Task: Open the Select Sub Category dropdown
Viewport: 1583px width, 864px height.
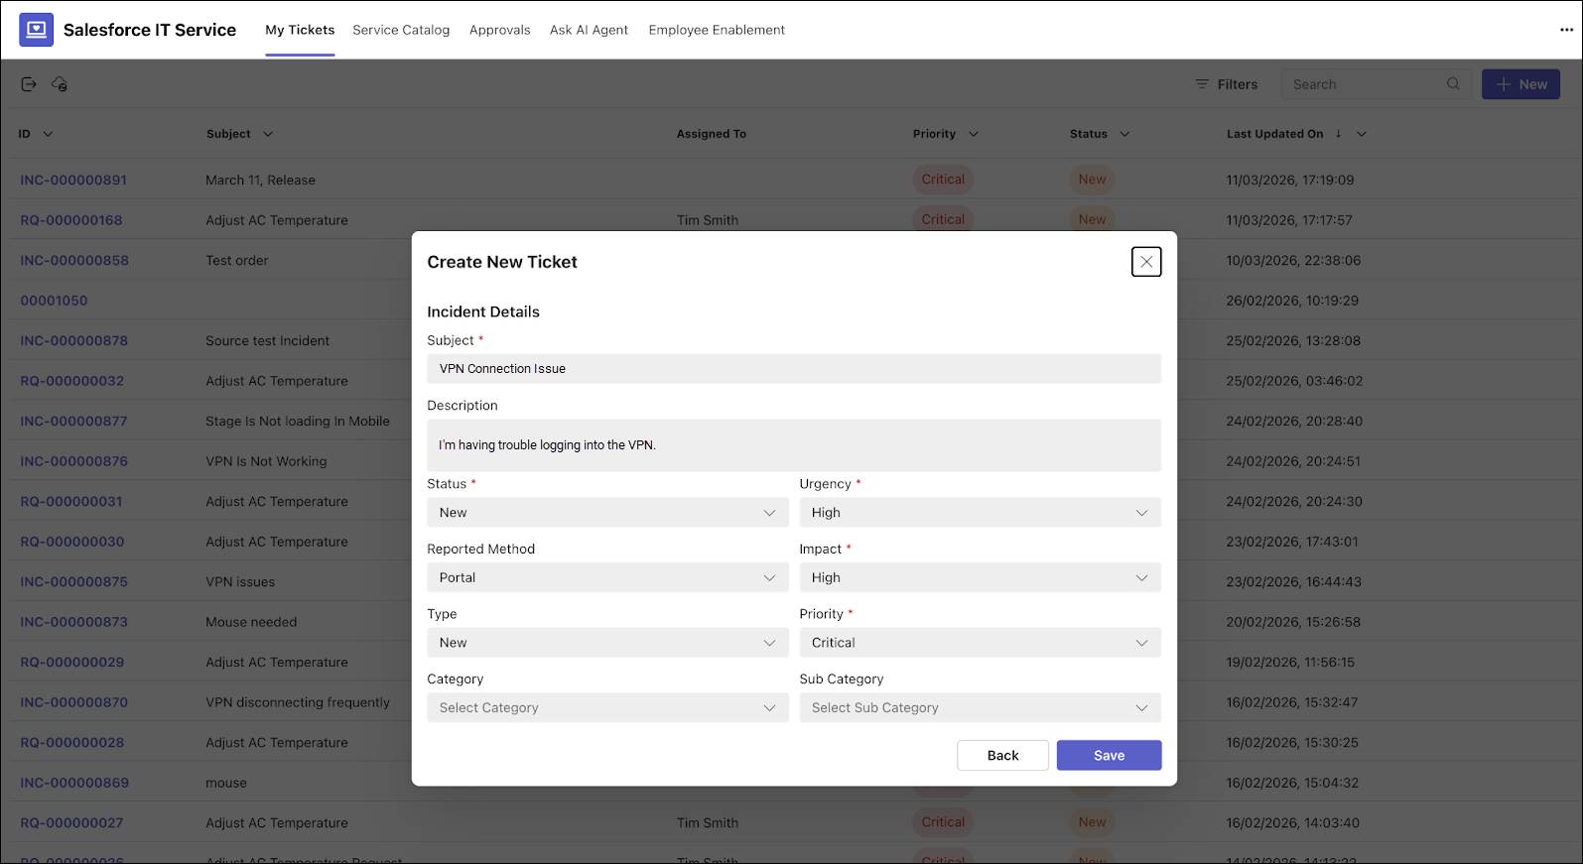Action: point(980,707)
